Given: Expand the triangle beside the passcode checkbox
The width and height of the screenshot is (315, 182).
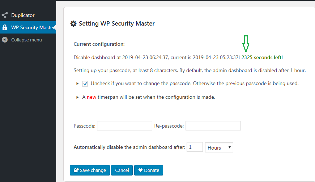Looking at the screenshot, I should point(77,84).
